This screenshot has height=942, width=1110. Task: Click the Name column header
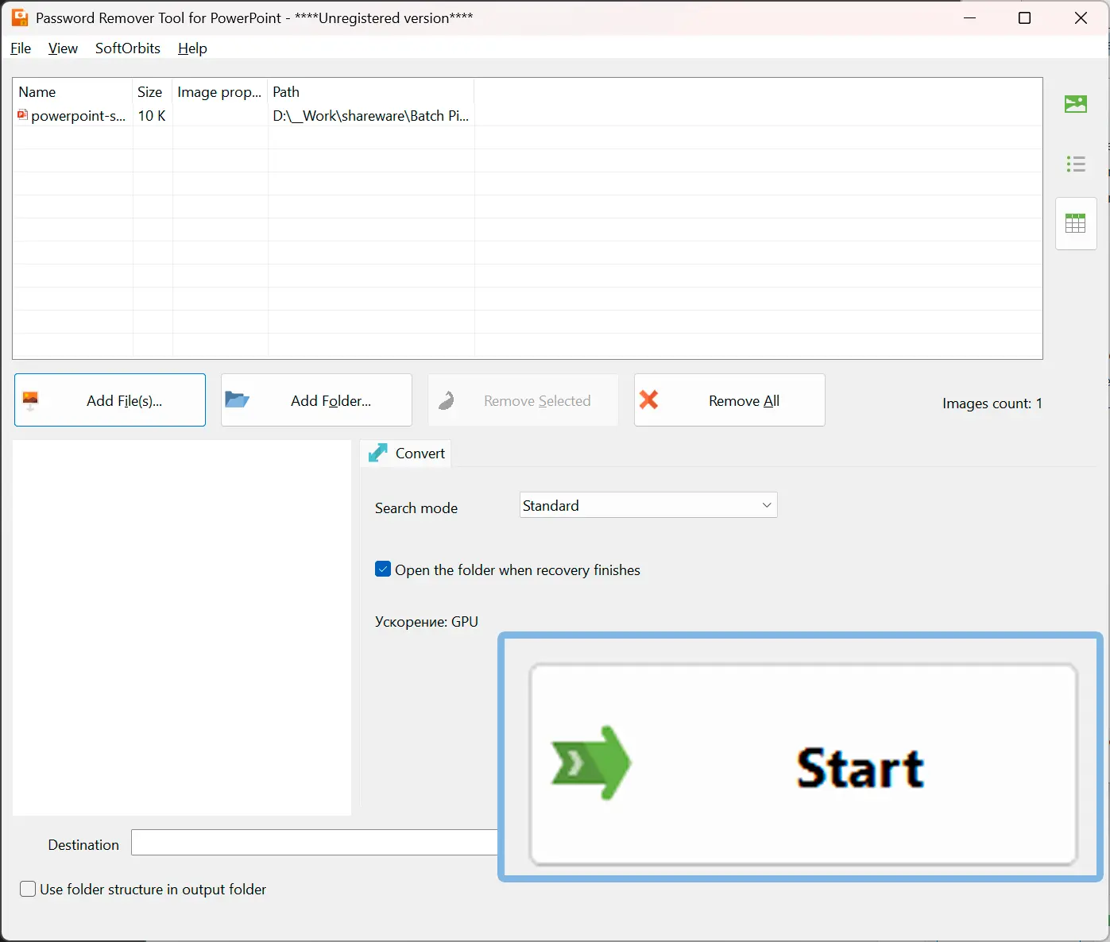click(72, 92)
